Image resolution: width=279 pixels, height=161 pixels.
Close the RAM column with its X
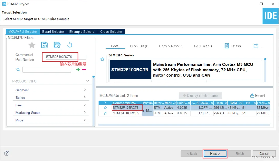point(241,103)
